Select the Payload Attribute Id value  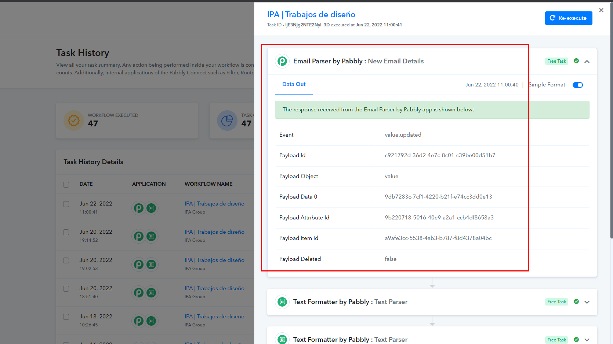point(439,218)
